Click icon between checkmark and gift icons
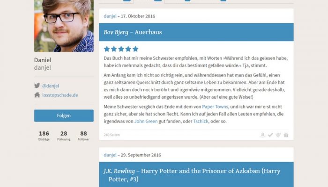Image resolution: width=328 pixels, height=187 pixels. [x=278, y=135]
